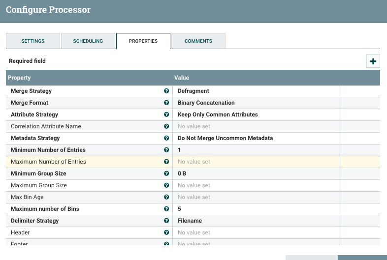The image size is (387, 260).
Task: Click help icon for Correlation Attribute Name
Action: coord(166,126)
